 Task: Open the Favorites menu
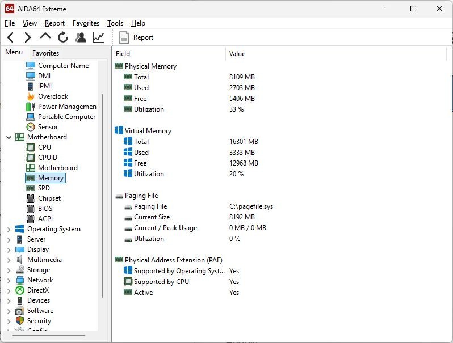tap(86, 23)
